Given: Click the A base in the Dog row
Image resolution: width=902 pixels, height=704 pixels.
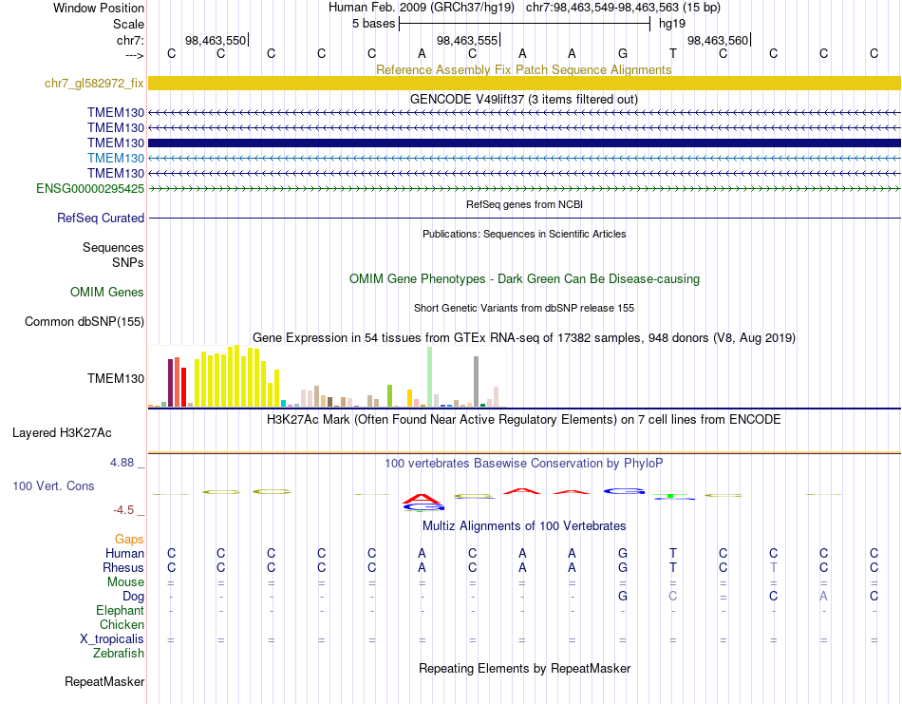Looking at the screenshot, I should (824, 596).
